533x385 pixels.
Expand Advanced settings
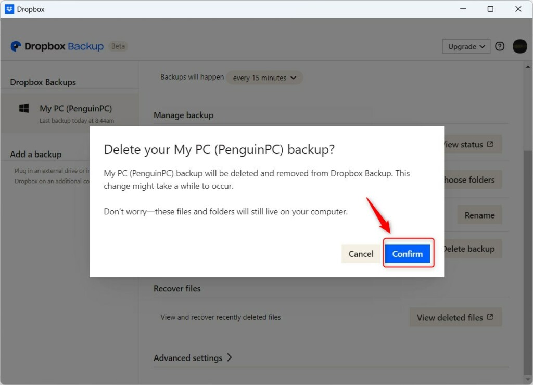click(193, 358)
